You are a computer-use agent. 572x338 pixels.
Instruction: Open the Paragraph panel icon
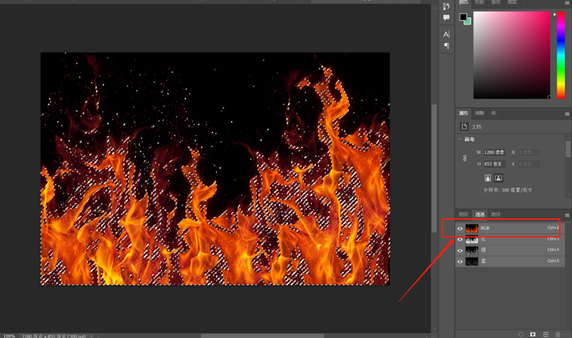446,46
